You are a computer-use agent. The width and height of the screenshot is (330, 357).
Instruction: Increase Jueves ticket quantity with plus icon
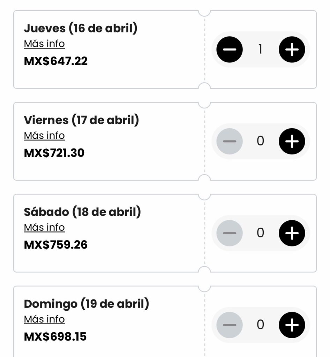pos(292,50)
